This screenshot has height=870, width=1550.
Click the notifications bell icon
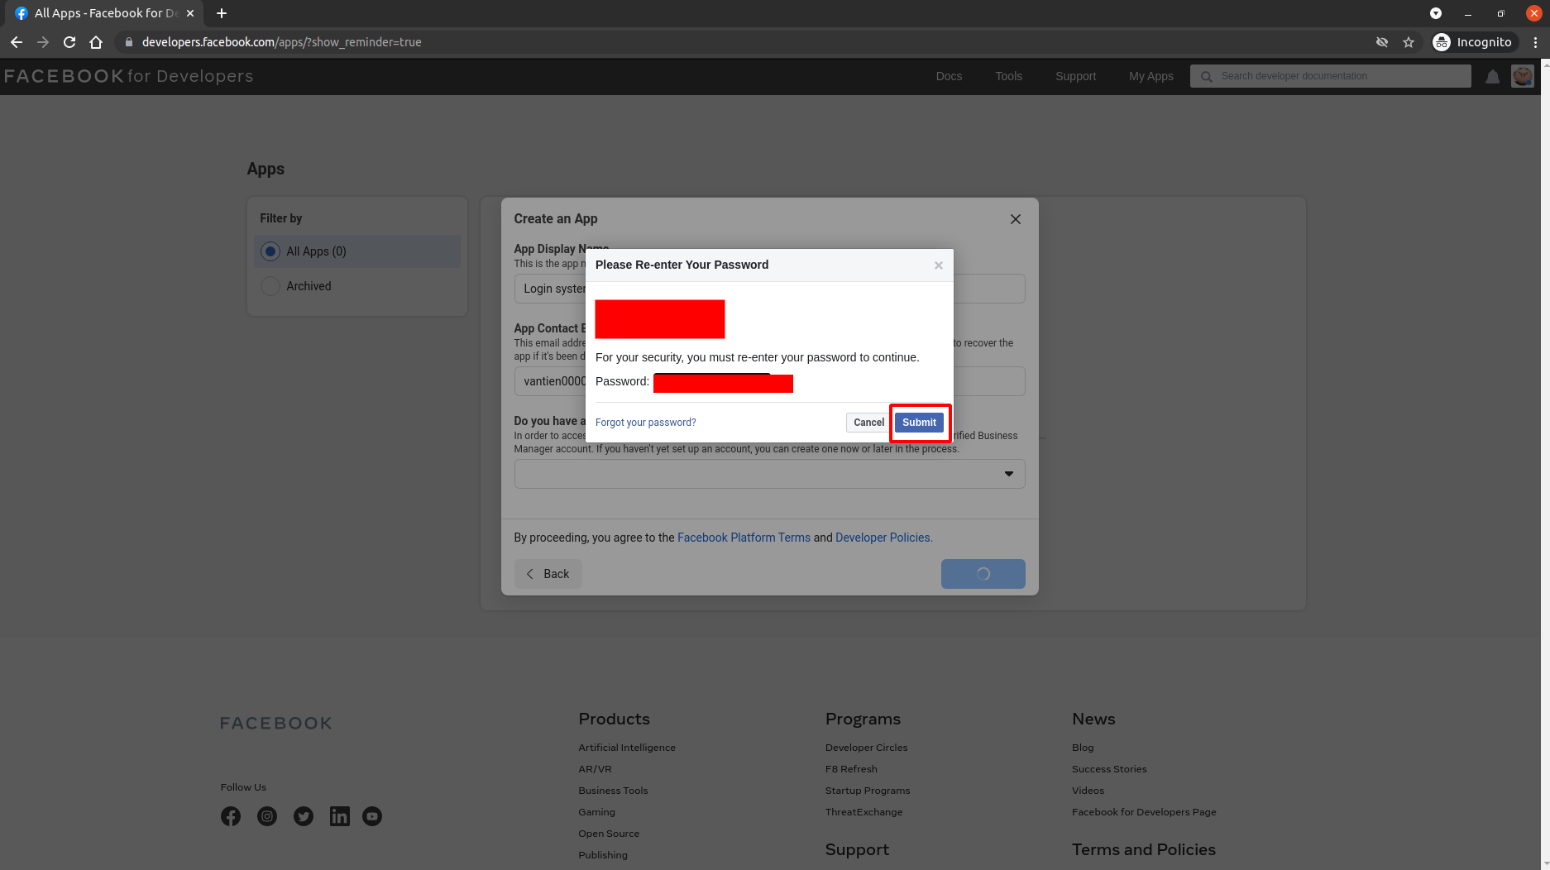tap(1492, 77)
